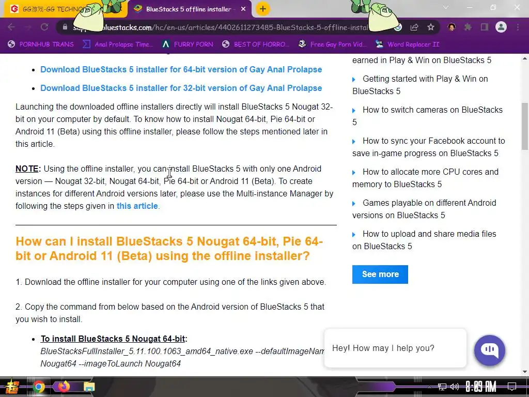Follow the "this article" link

[x=137, y=206]
